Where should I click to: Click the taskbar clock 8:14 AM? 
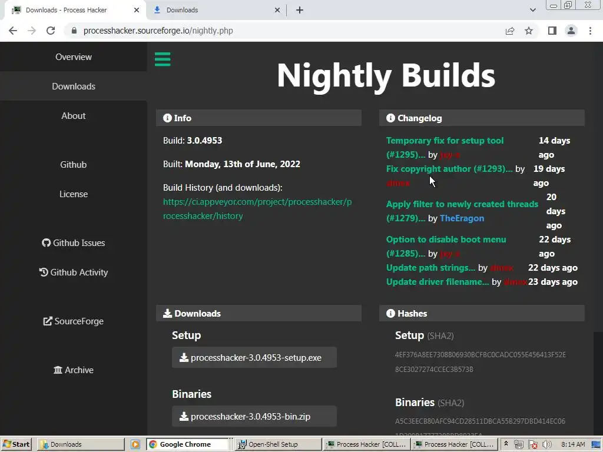pyautogui.click(x=572, y=444)
